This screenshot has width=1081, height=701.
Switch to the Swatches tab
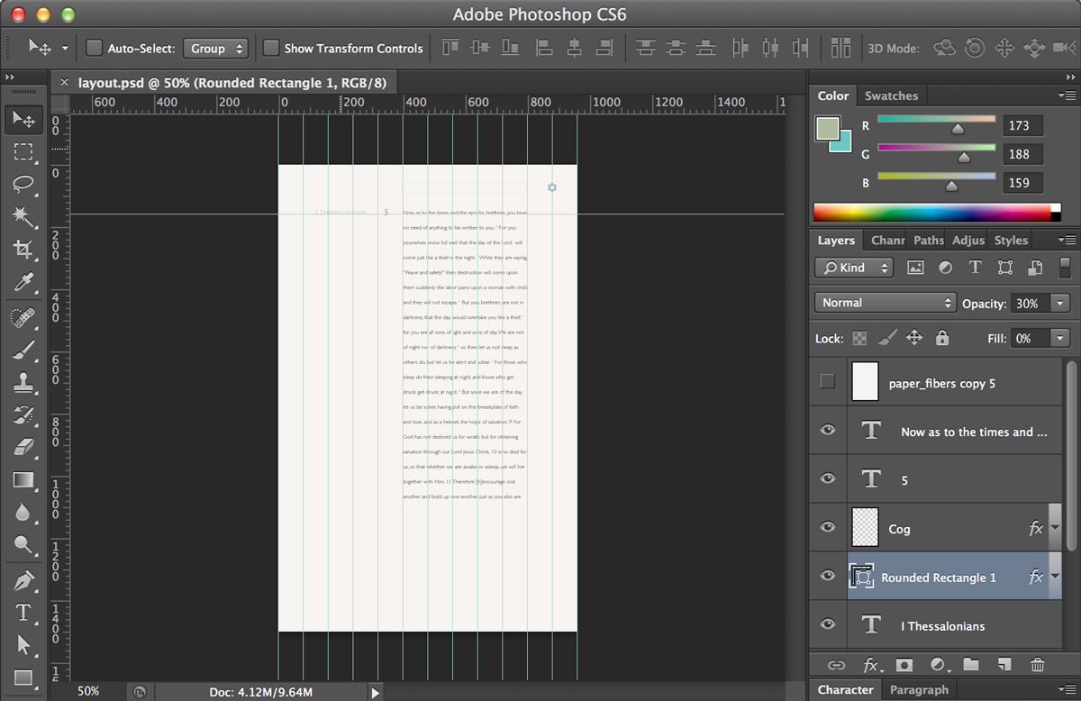pos(891,96)
